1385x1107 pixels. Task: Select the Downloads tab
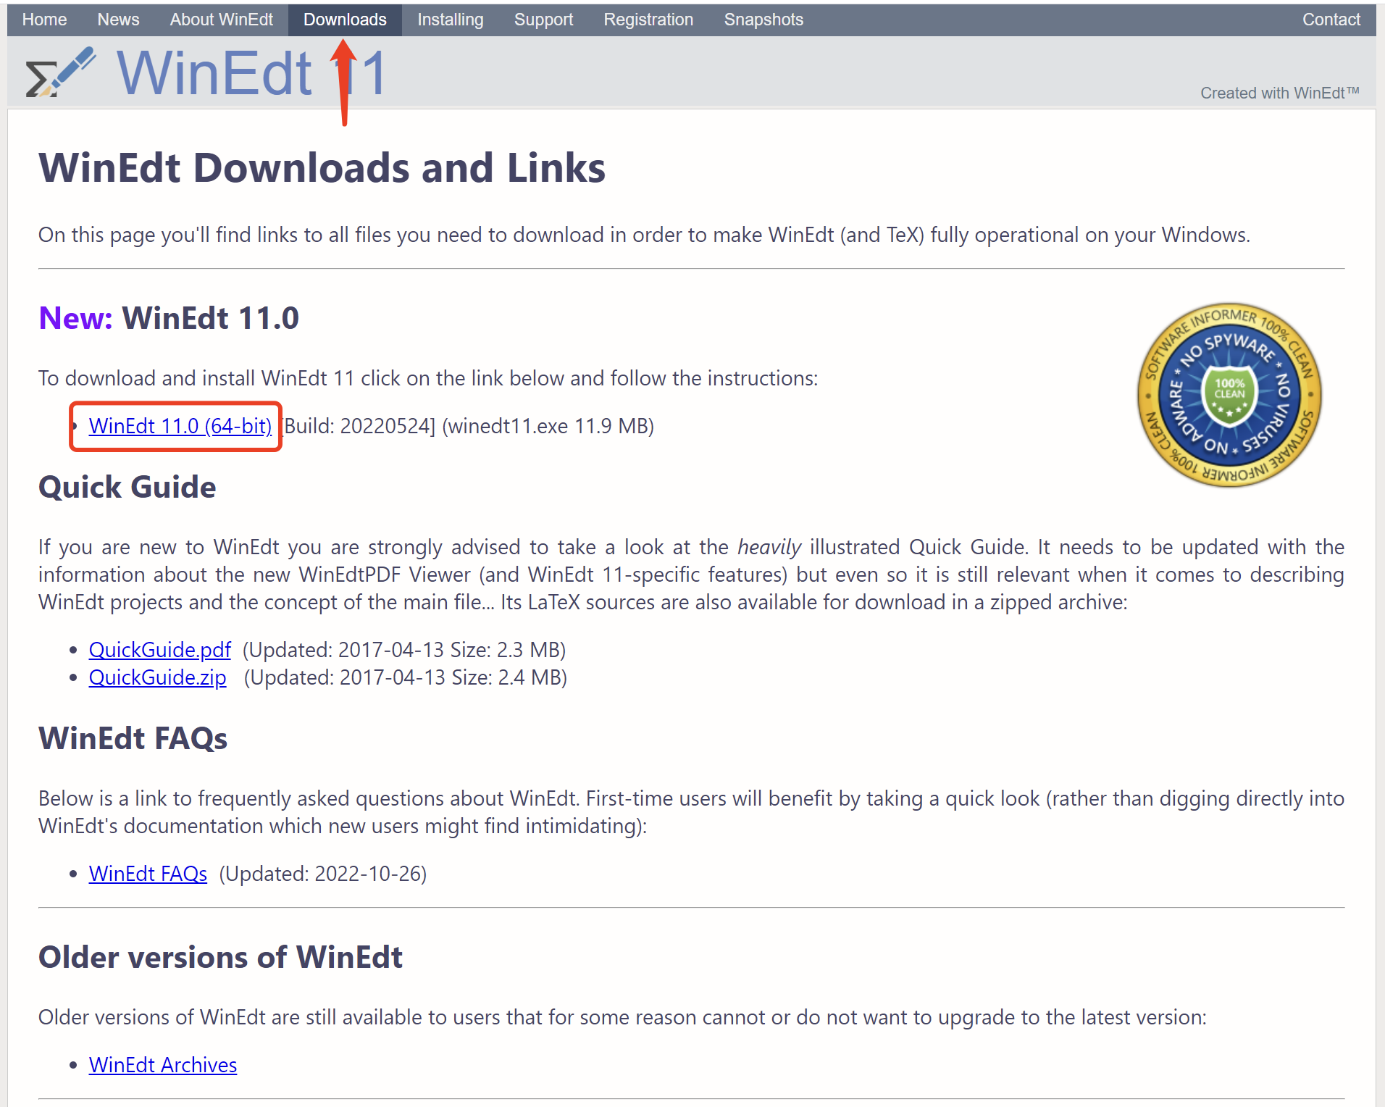[x=346, y=20]
